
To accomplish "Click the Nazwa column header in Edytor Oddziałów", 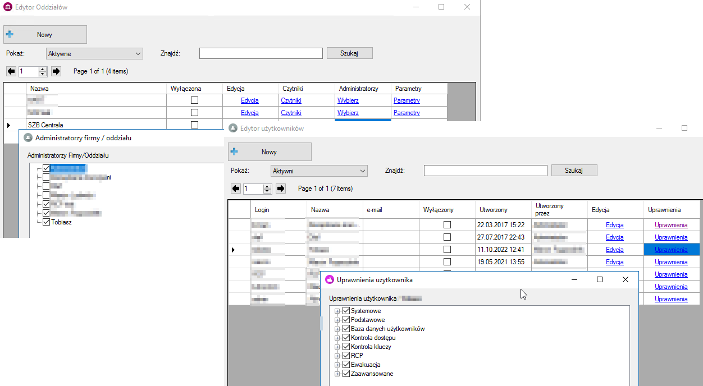I will coord(96,89).
